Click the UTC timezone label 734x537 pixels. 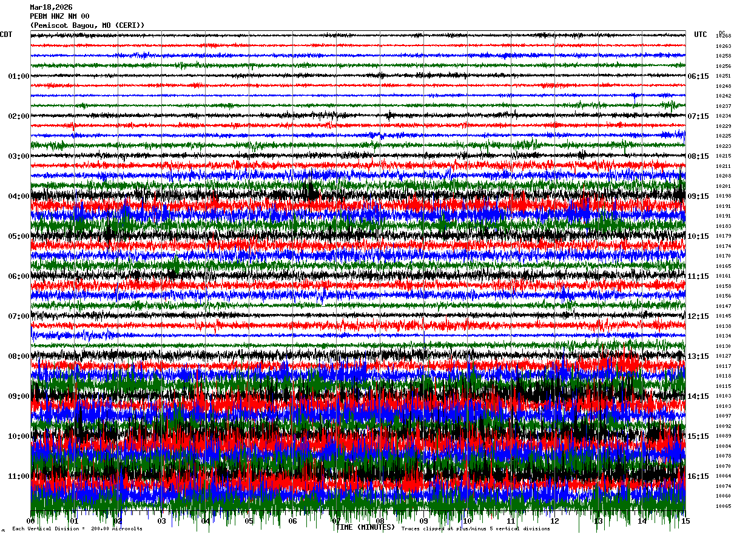(x=701, y=35)
